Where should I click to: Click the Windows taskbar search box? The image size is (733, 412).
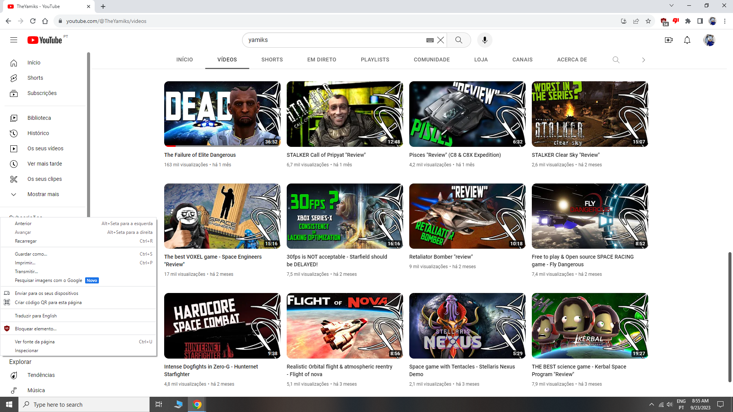tap(84, 404)
